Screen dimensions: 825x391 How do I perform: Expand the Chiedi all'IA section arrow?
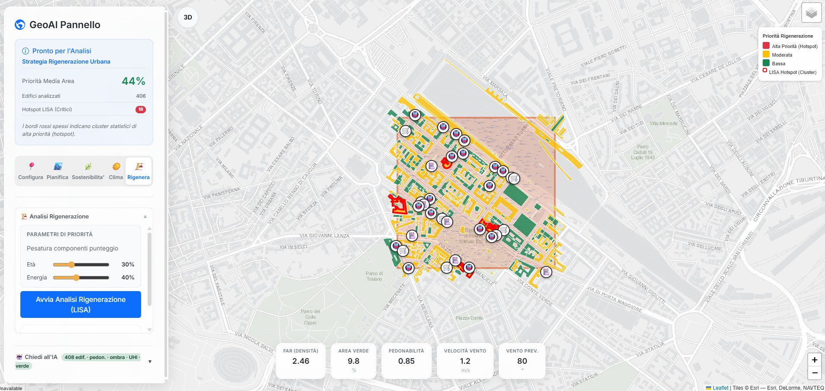coord(150,362)
